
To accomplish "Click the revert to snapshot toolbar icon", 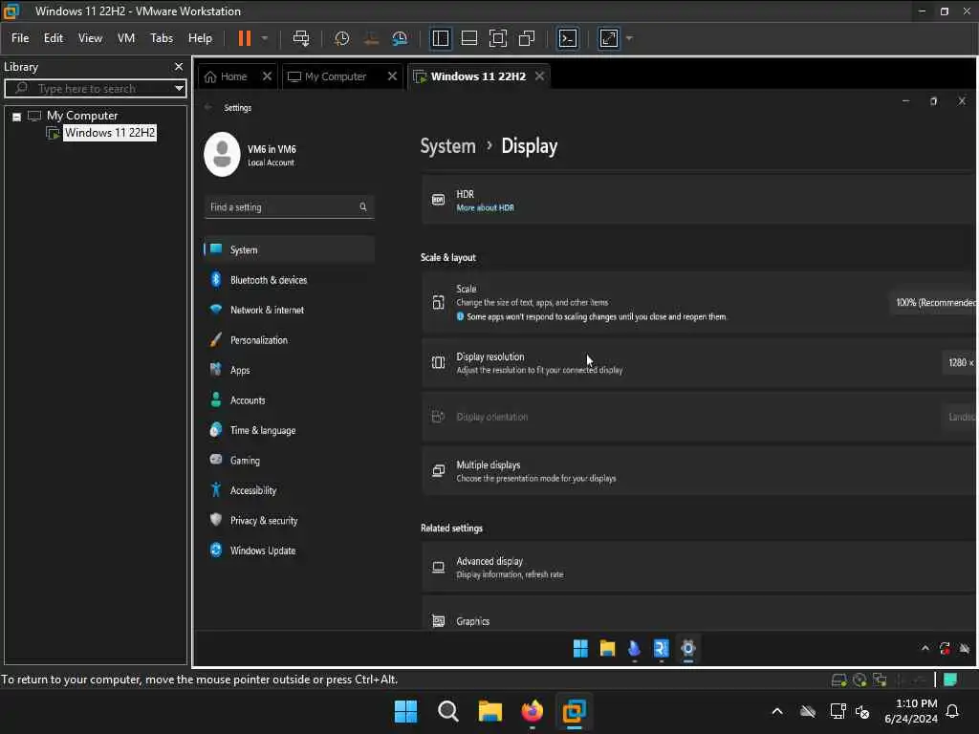I will tap(371, 38).
